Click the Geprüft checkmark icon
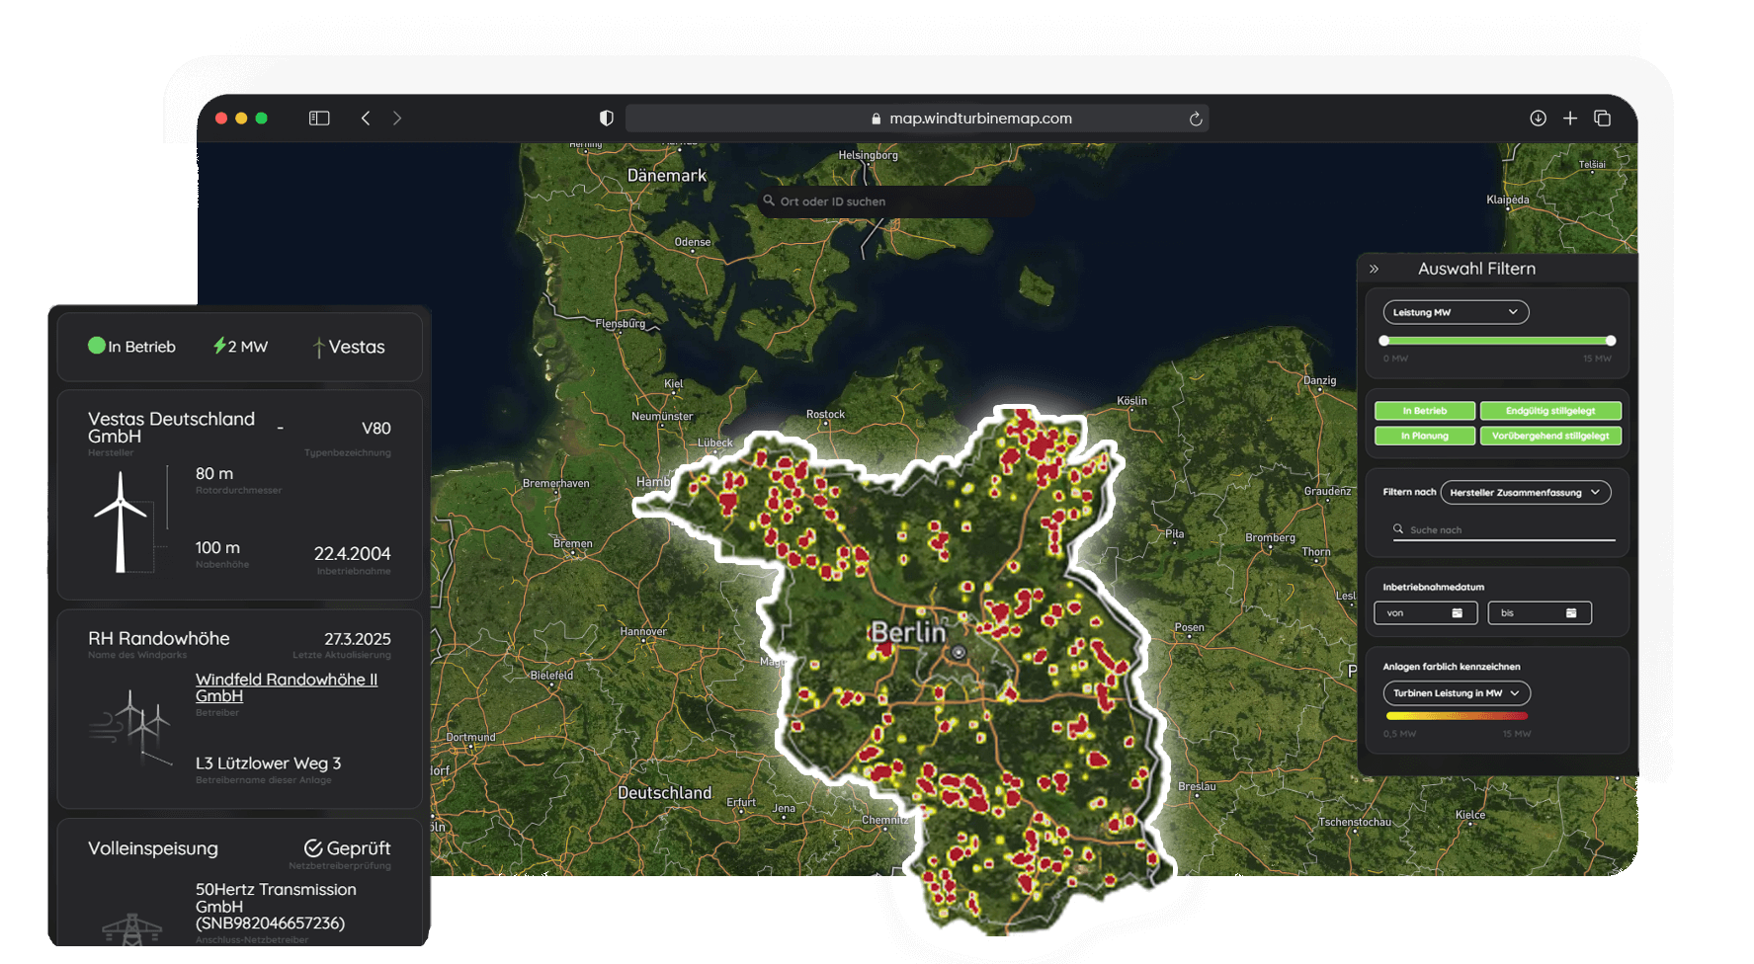 point(313,848)
